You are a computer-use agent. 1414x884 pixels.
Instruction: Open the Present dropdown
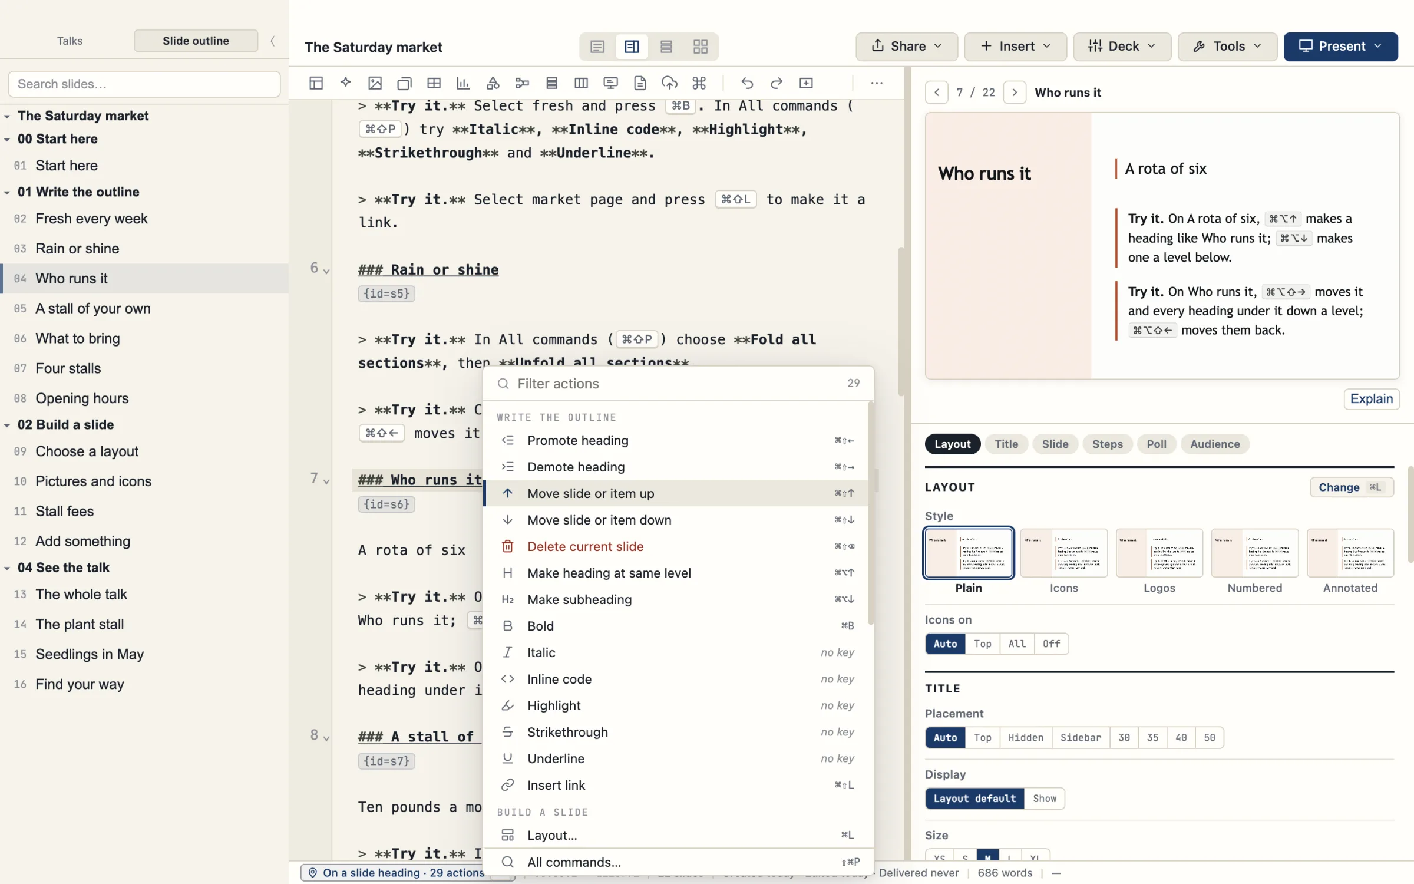pos(1340,46)
